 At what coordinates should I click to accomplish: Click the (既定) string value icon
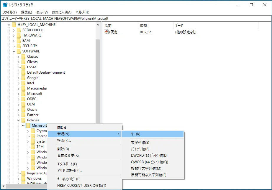[x=106, y=32]
